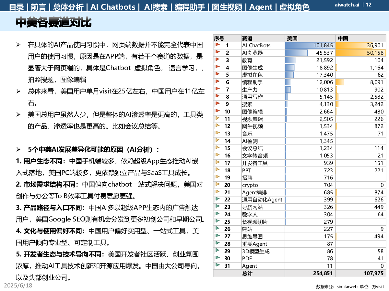389x291 pixels.
Task: Click the red flag beside 生产力
Action: pos(217,89)
